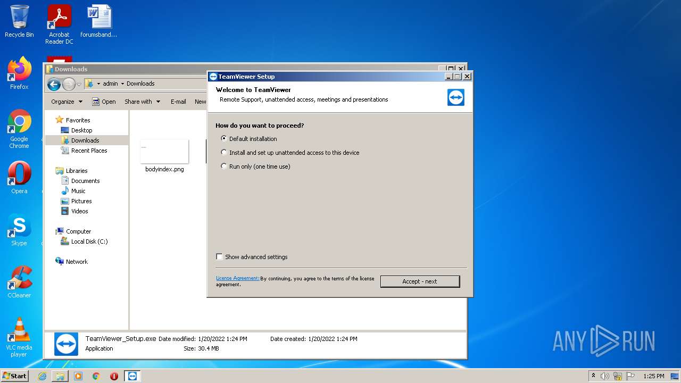This screenshot has height=383, width=681.
Task: Go back in Downloads Explorer window
Action: point(54,84)
